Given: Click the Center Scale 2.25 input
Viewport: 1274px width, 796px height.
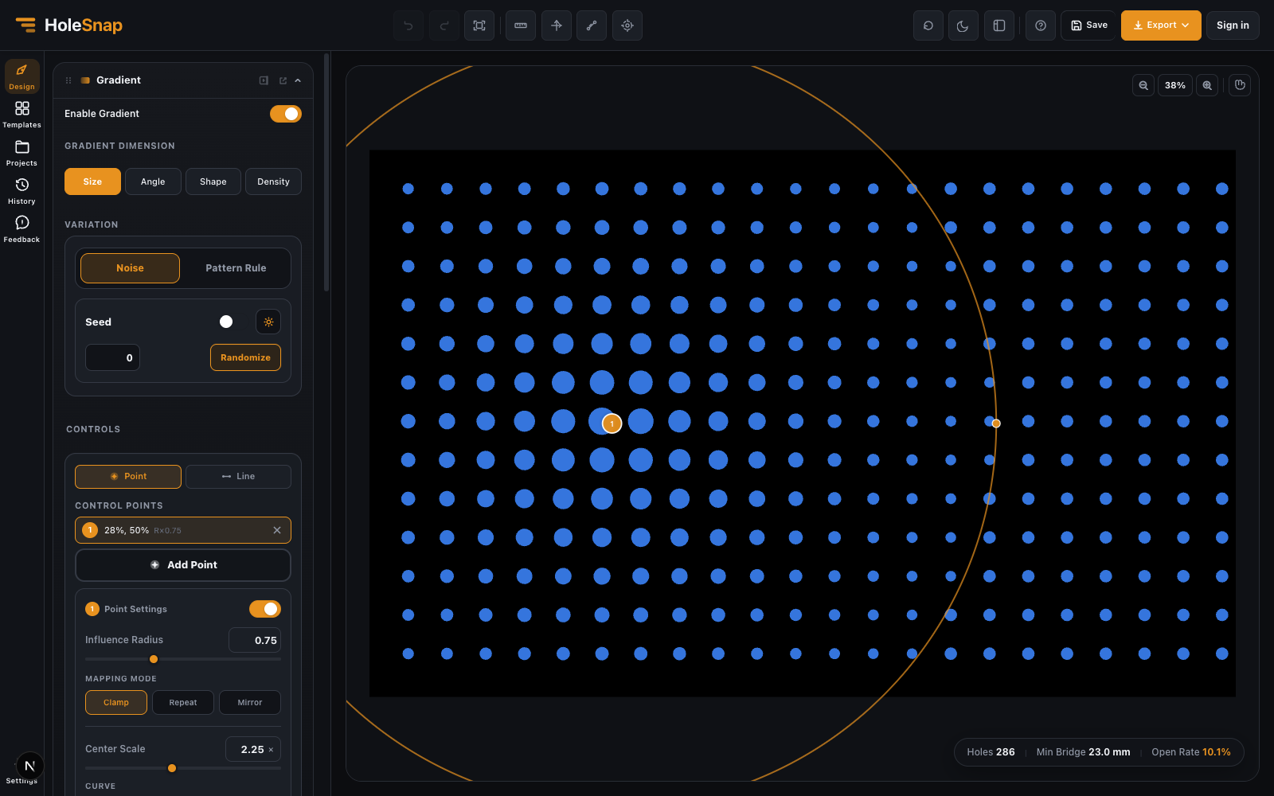Looking at the screenshot, I should (x=252, y=749).
